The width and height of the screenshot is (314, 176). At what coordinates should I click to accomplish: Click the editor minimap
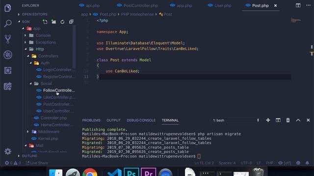(296, 20)
